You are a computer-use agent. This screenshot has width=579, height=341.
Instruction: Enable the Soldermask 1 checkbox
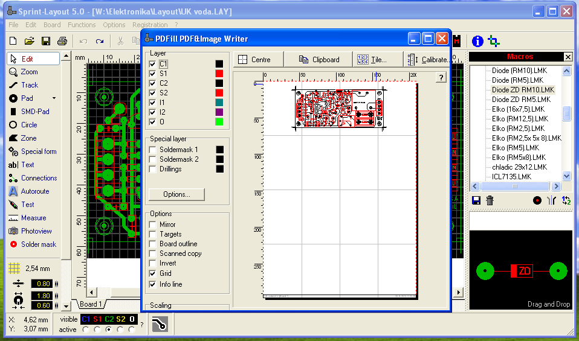(152, 150)
